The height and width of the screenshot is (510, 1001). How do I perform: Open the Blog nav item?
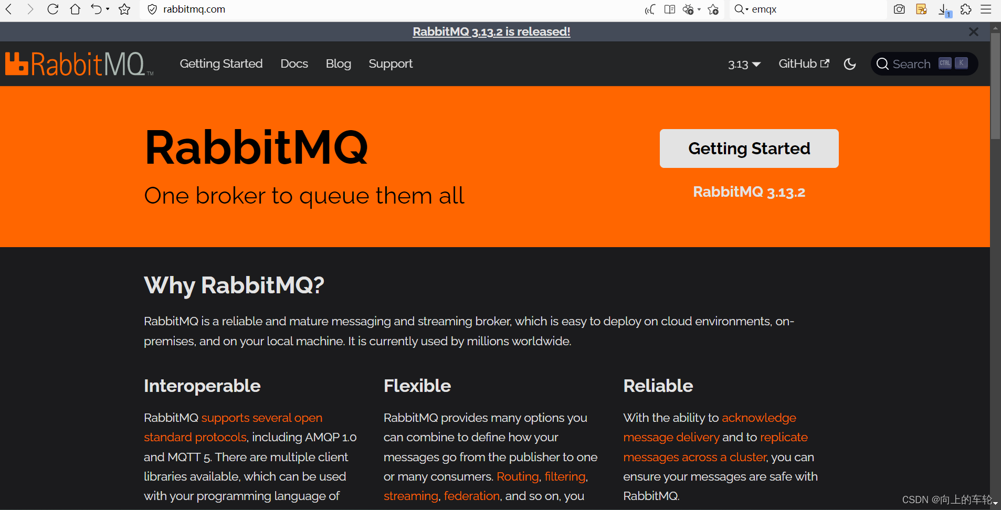point(338,63)
